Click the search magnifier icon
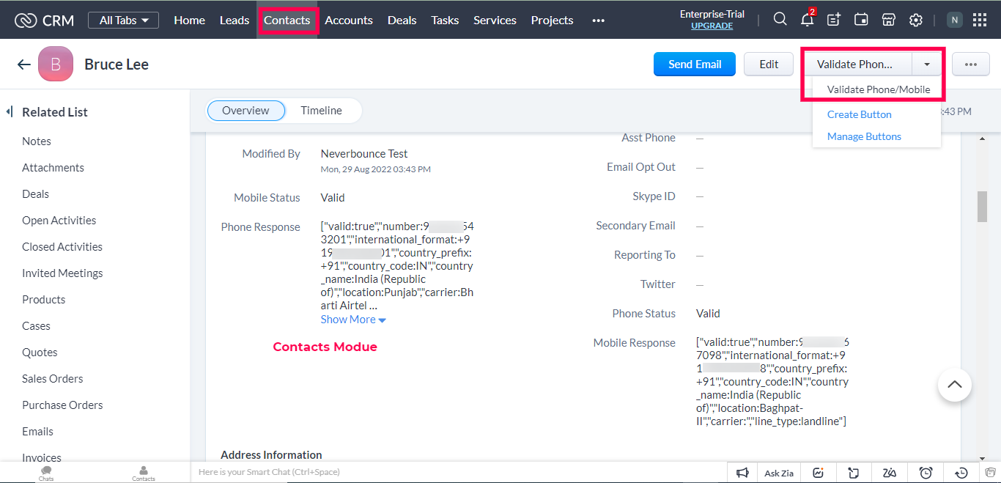Screen dimensions: 1001x483 coord(780,20)
